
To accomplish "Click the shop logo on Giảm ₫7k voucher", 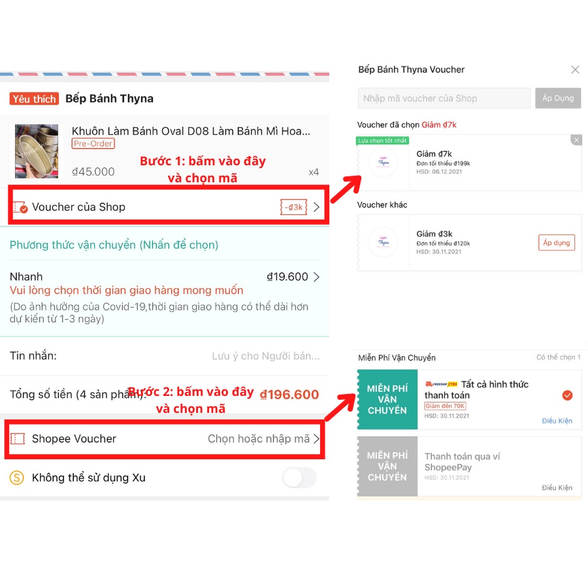I will pos(384,163).
